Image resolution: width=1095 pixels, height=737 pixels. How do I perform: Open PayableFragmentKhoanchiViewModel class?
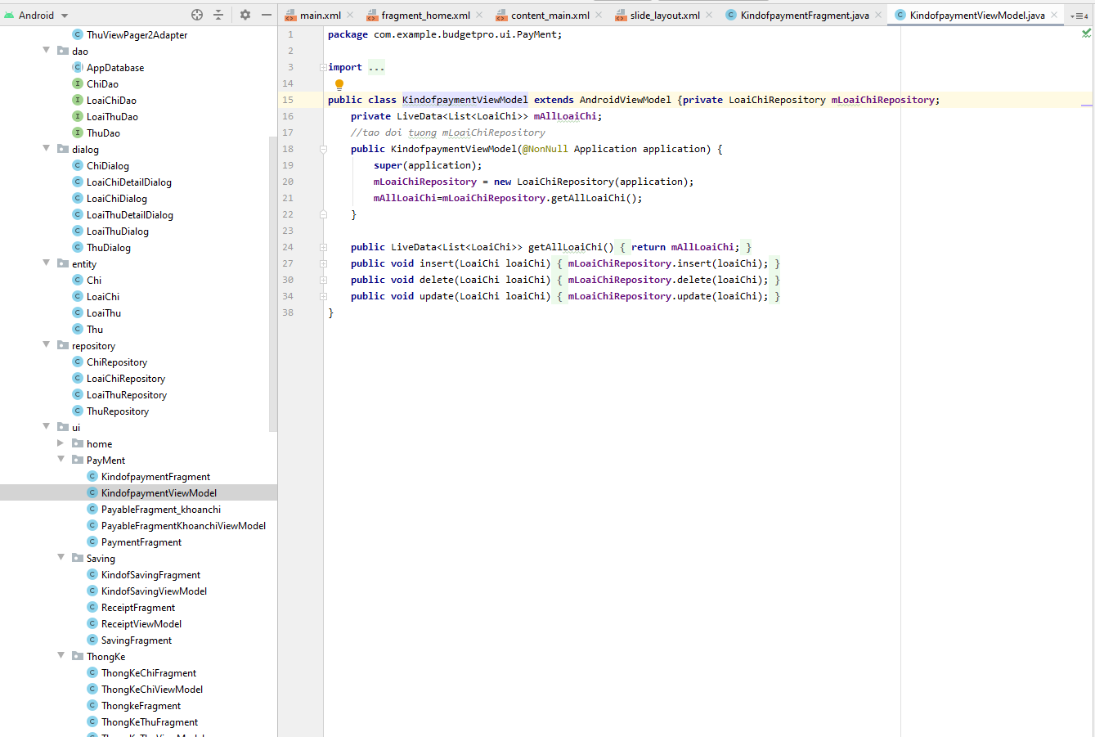(x=183, y=526)
